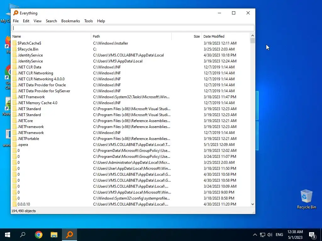Switch input language via ENG indicator
This screenshot has height=241, width=322.
pyautogui.click(x=279, y=235)
